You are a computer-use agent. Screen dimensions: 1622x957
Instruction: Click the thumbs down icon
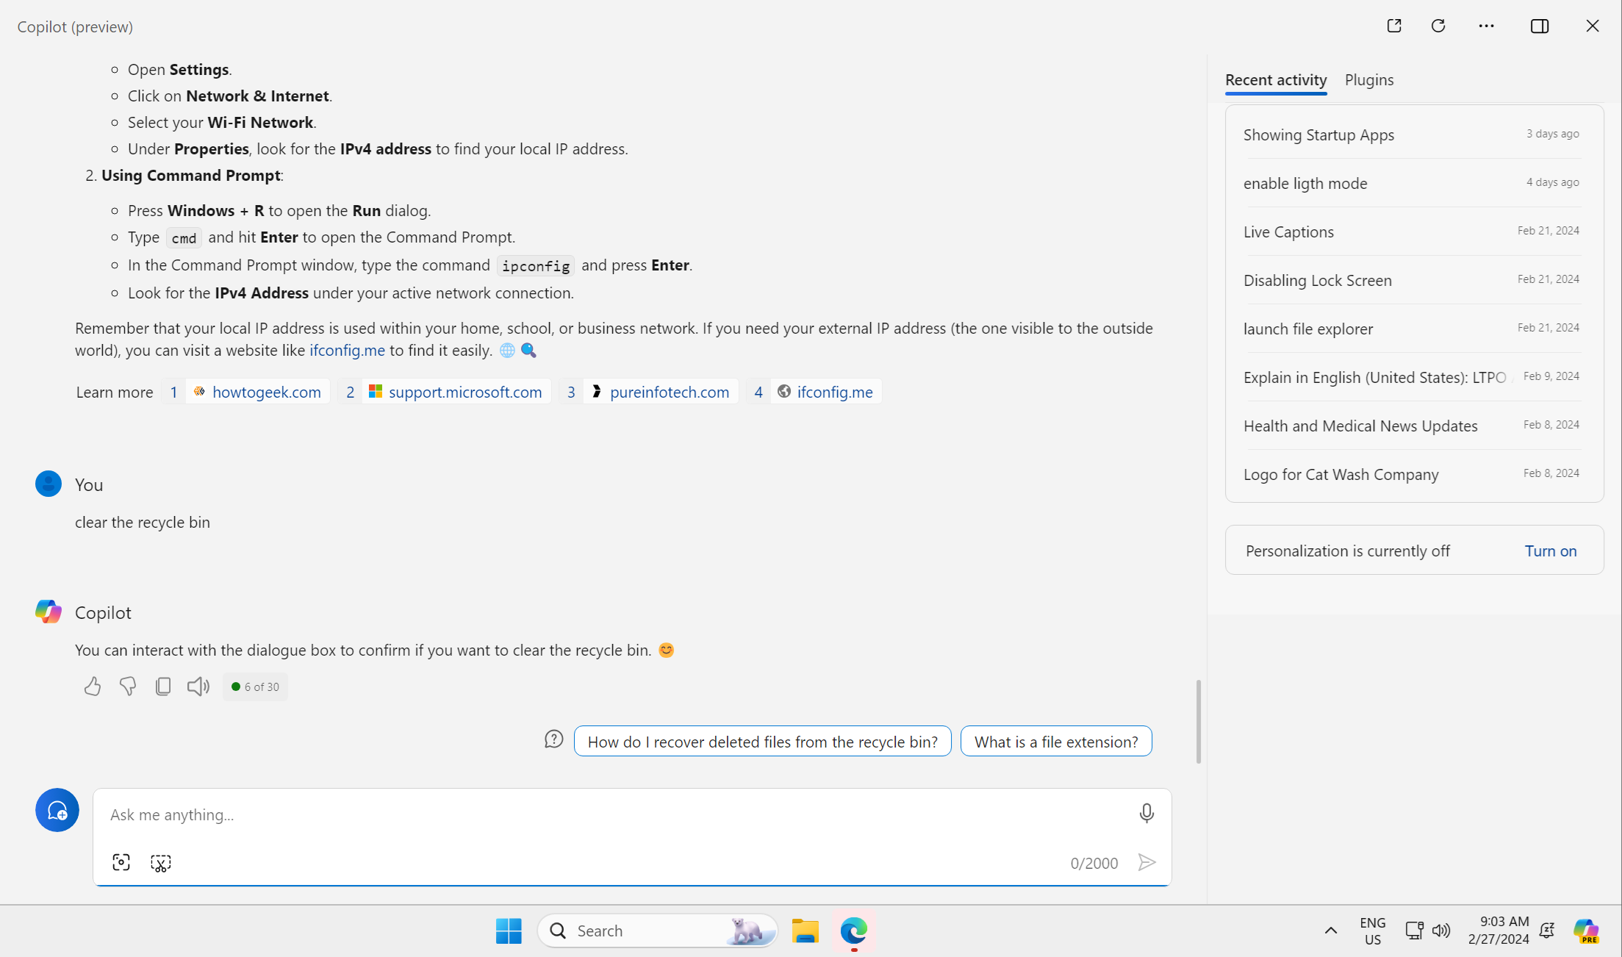pos(126,685)
